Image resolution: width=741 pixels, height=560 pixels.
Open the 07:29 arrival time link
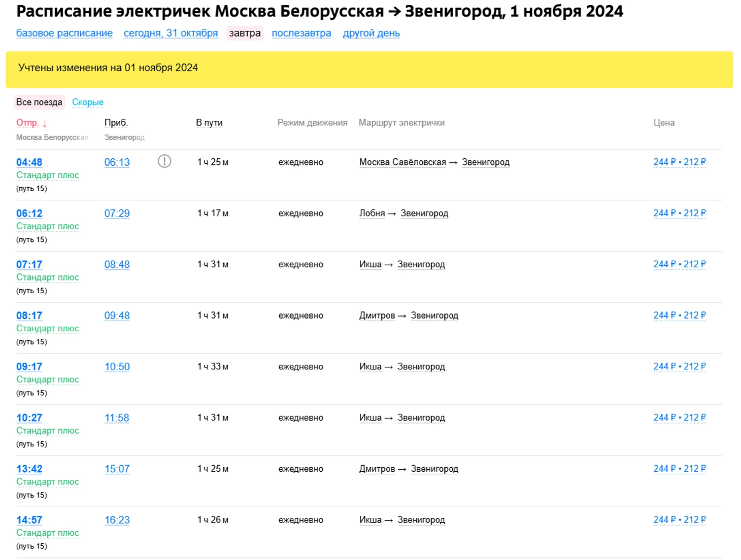(117, 214)
